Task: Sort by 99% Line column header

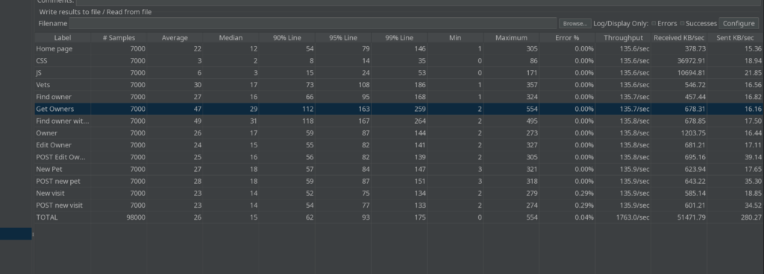Action: (399, 37)
